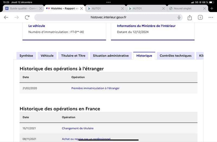Open the browser three-dots menu
217x142 pixels.
coord(211,17)
